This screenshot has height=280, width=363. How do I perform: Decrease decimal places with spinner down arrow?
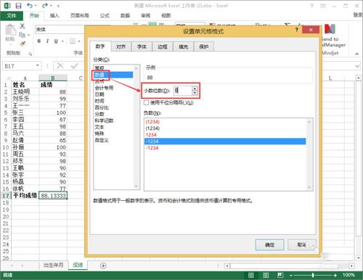(195, 93)
